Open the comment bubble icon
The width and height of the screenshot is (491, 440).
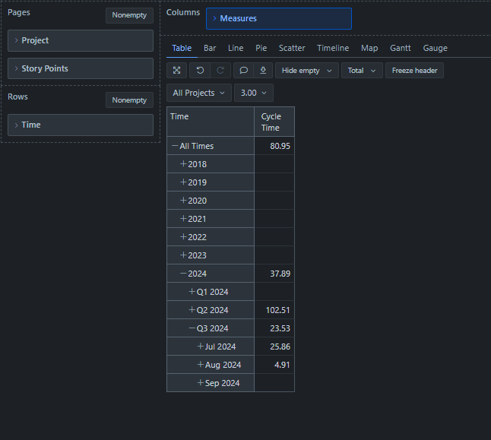pos(244,71)
